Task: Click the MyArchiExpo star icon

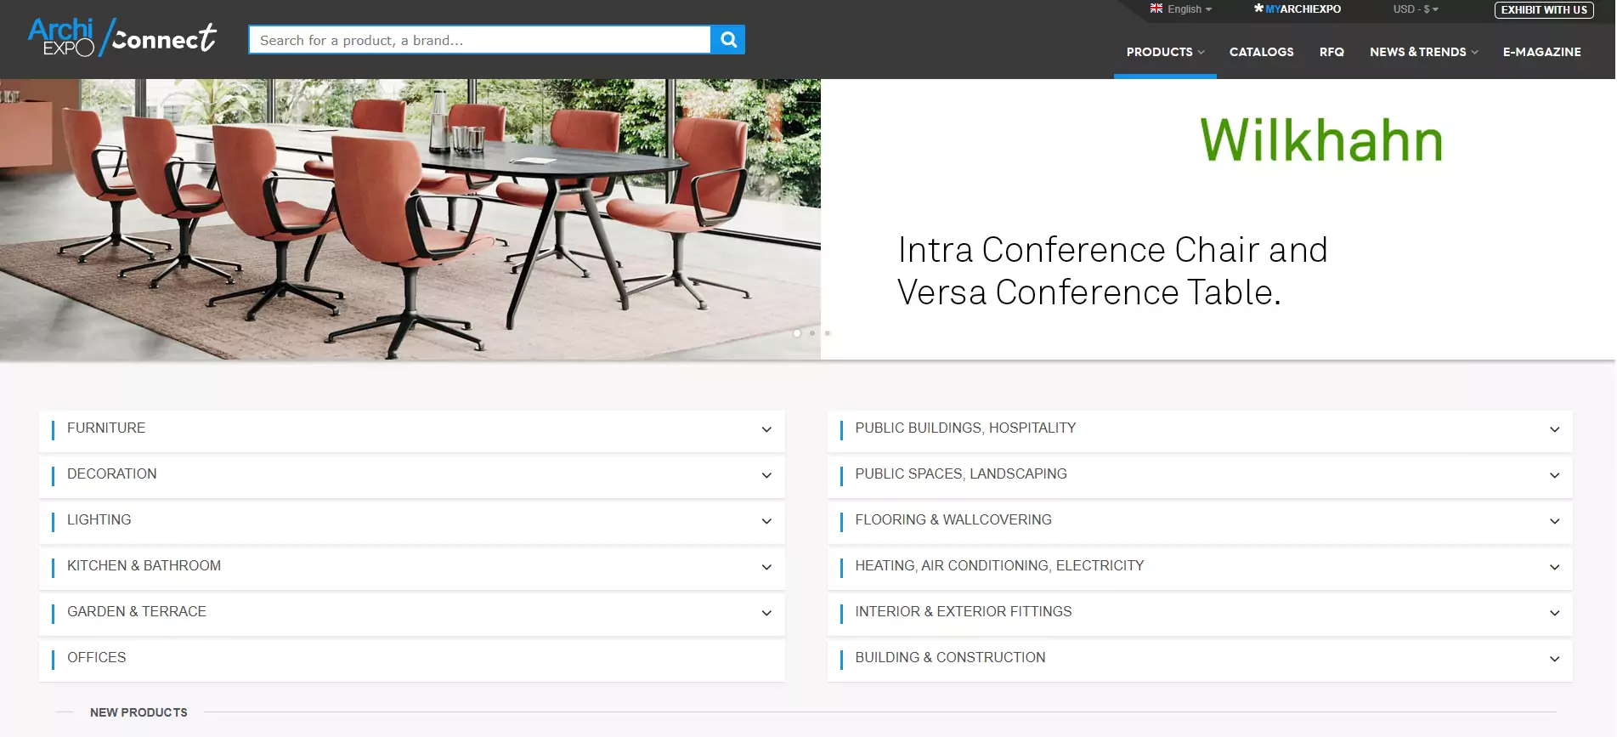Action: [x=1258, y=9]
